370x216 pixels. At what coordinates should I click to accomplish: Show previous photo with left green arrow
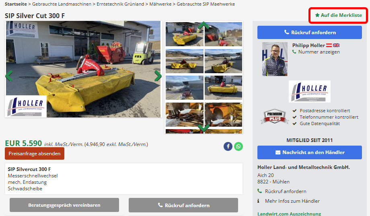click(x=9, y=76)
